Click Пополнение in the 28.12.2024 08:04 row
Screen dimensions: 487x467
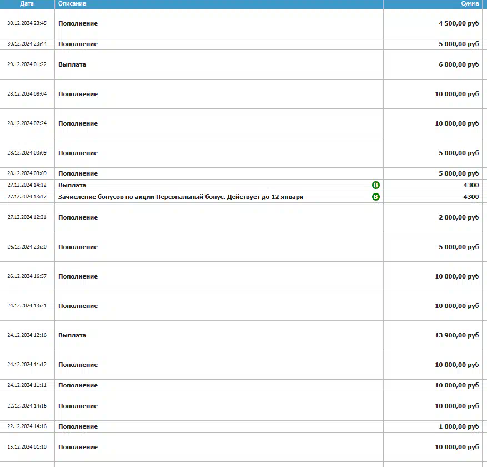tap(78, 94)
